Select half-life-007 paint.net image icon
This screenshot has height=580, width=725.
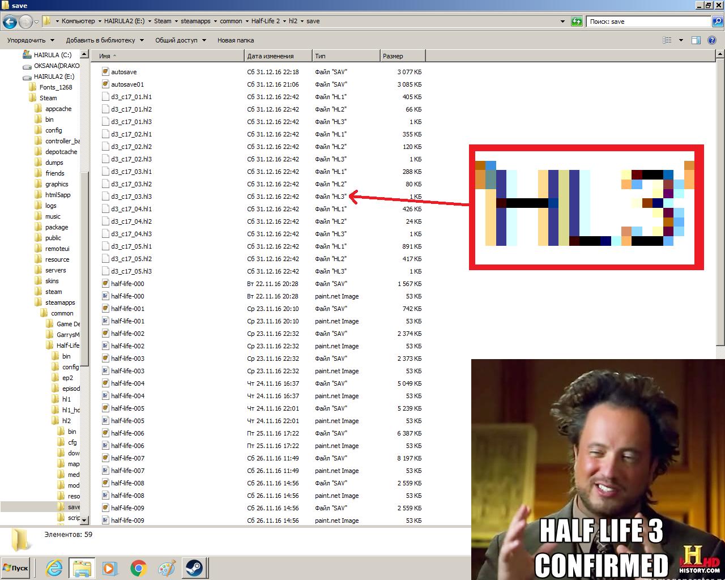[x=105, y=470]
